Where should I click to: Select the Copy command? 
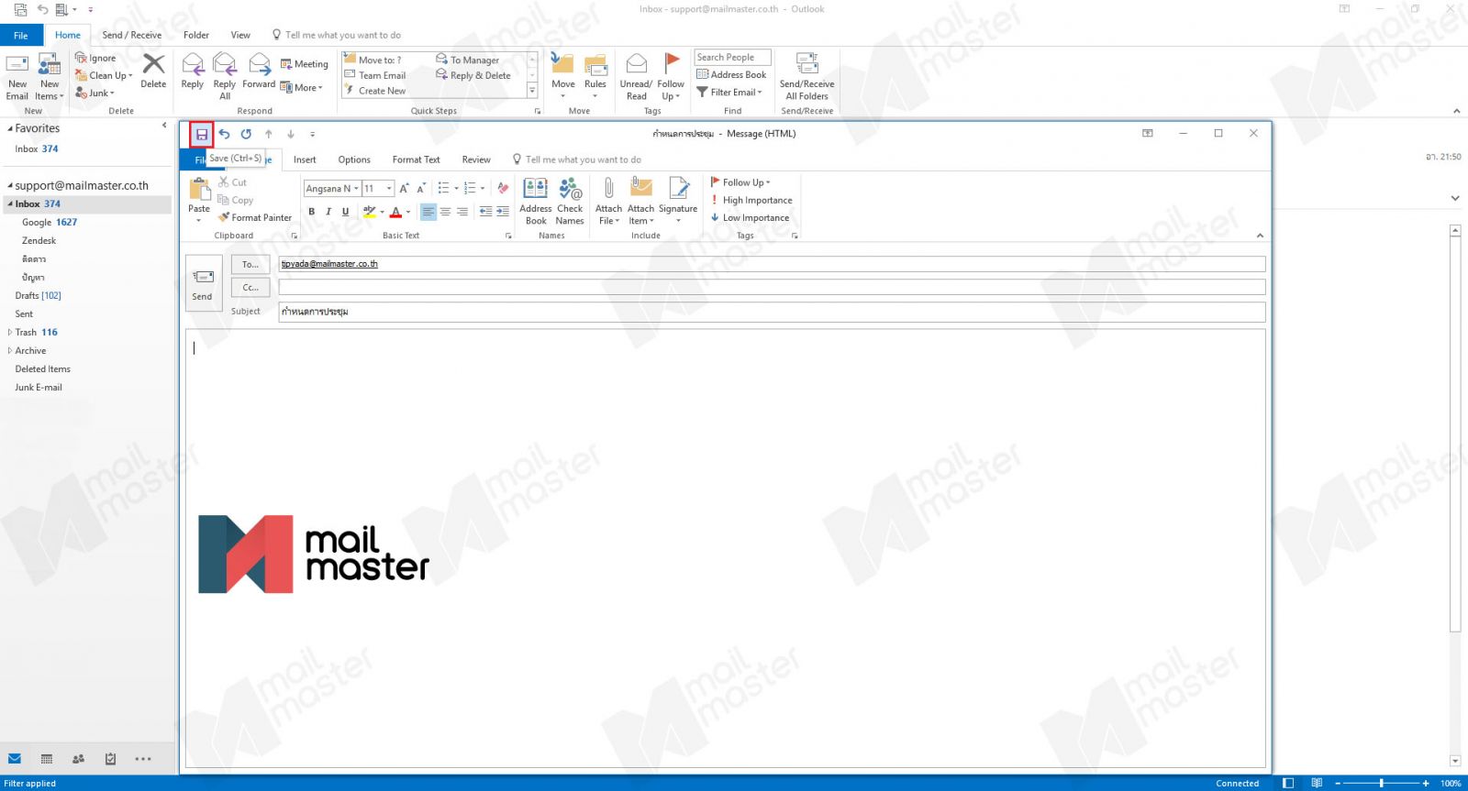click(x=236, y=200)
